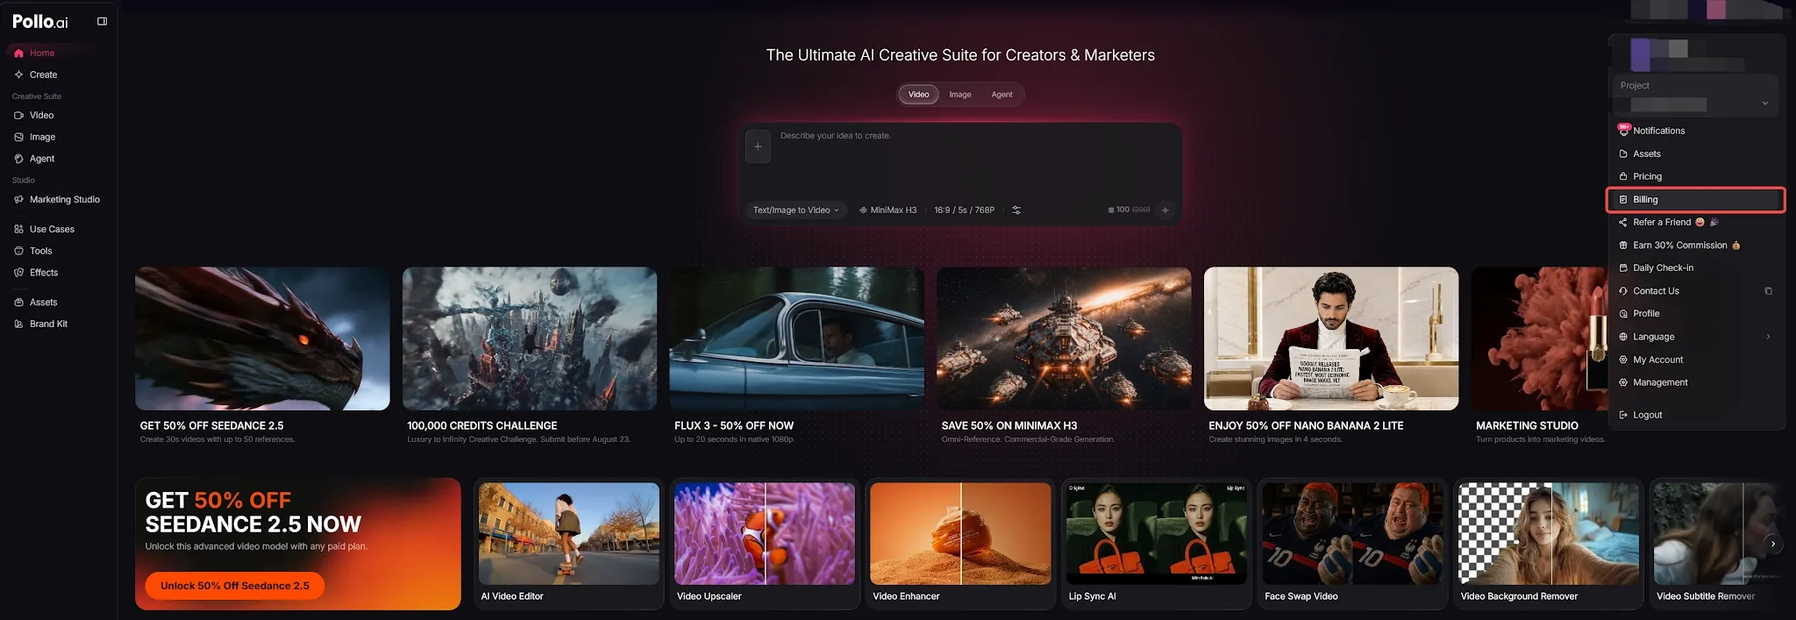Open the Marketing Studio lipstick thumbnail

[x=1540, y=339]
